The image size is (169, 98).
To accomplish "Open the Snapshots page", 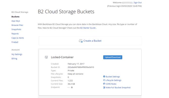I will tap(16, 29).
